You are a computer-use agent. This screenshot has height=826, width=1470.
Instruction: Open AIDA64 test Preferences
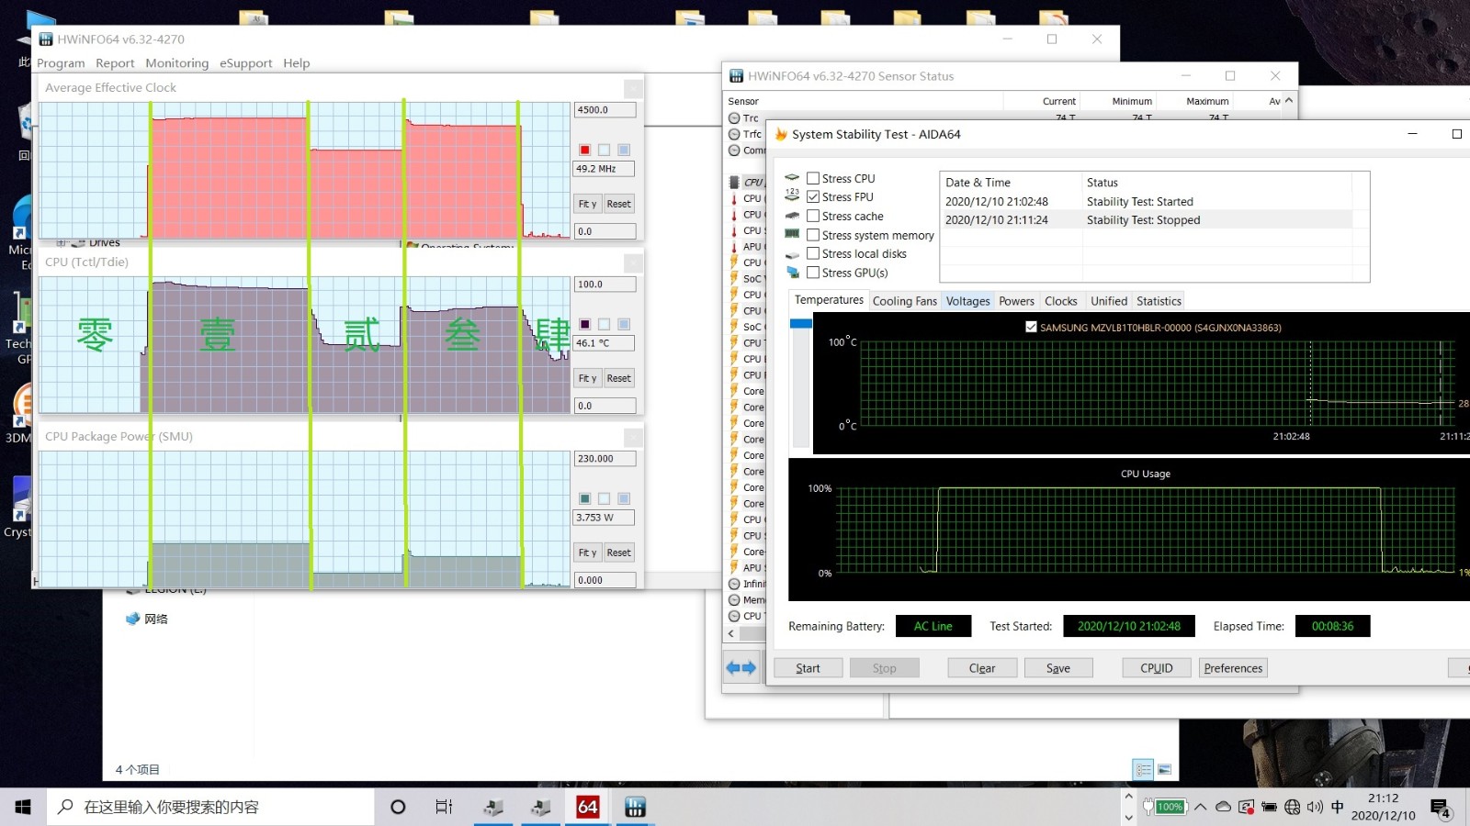1233,668
